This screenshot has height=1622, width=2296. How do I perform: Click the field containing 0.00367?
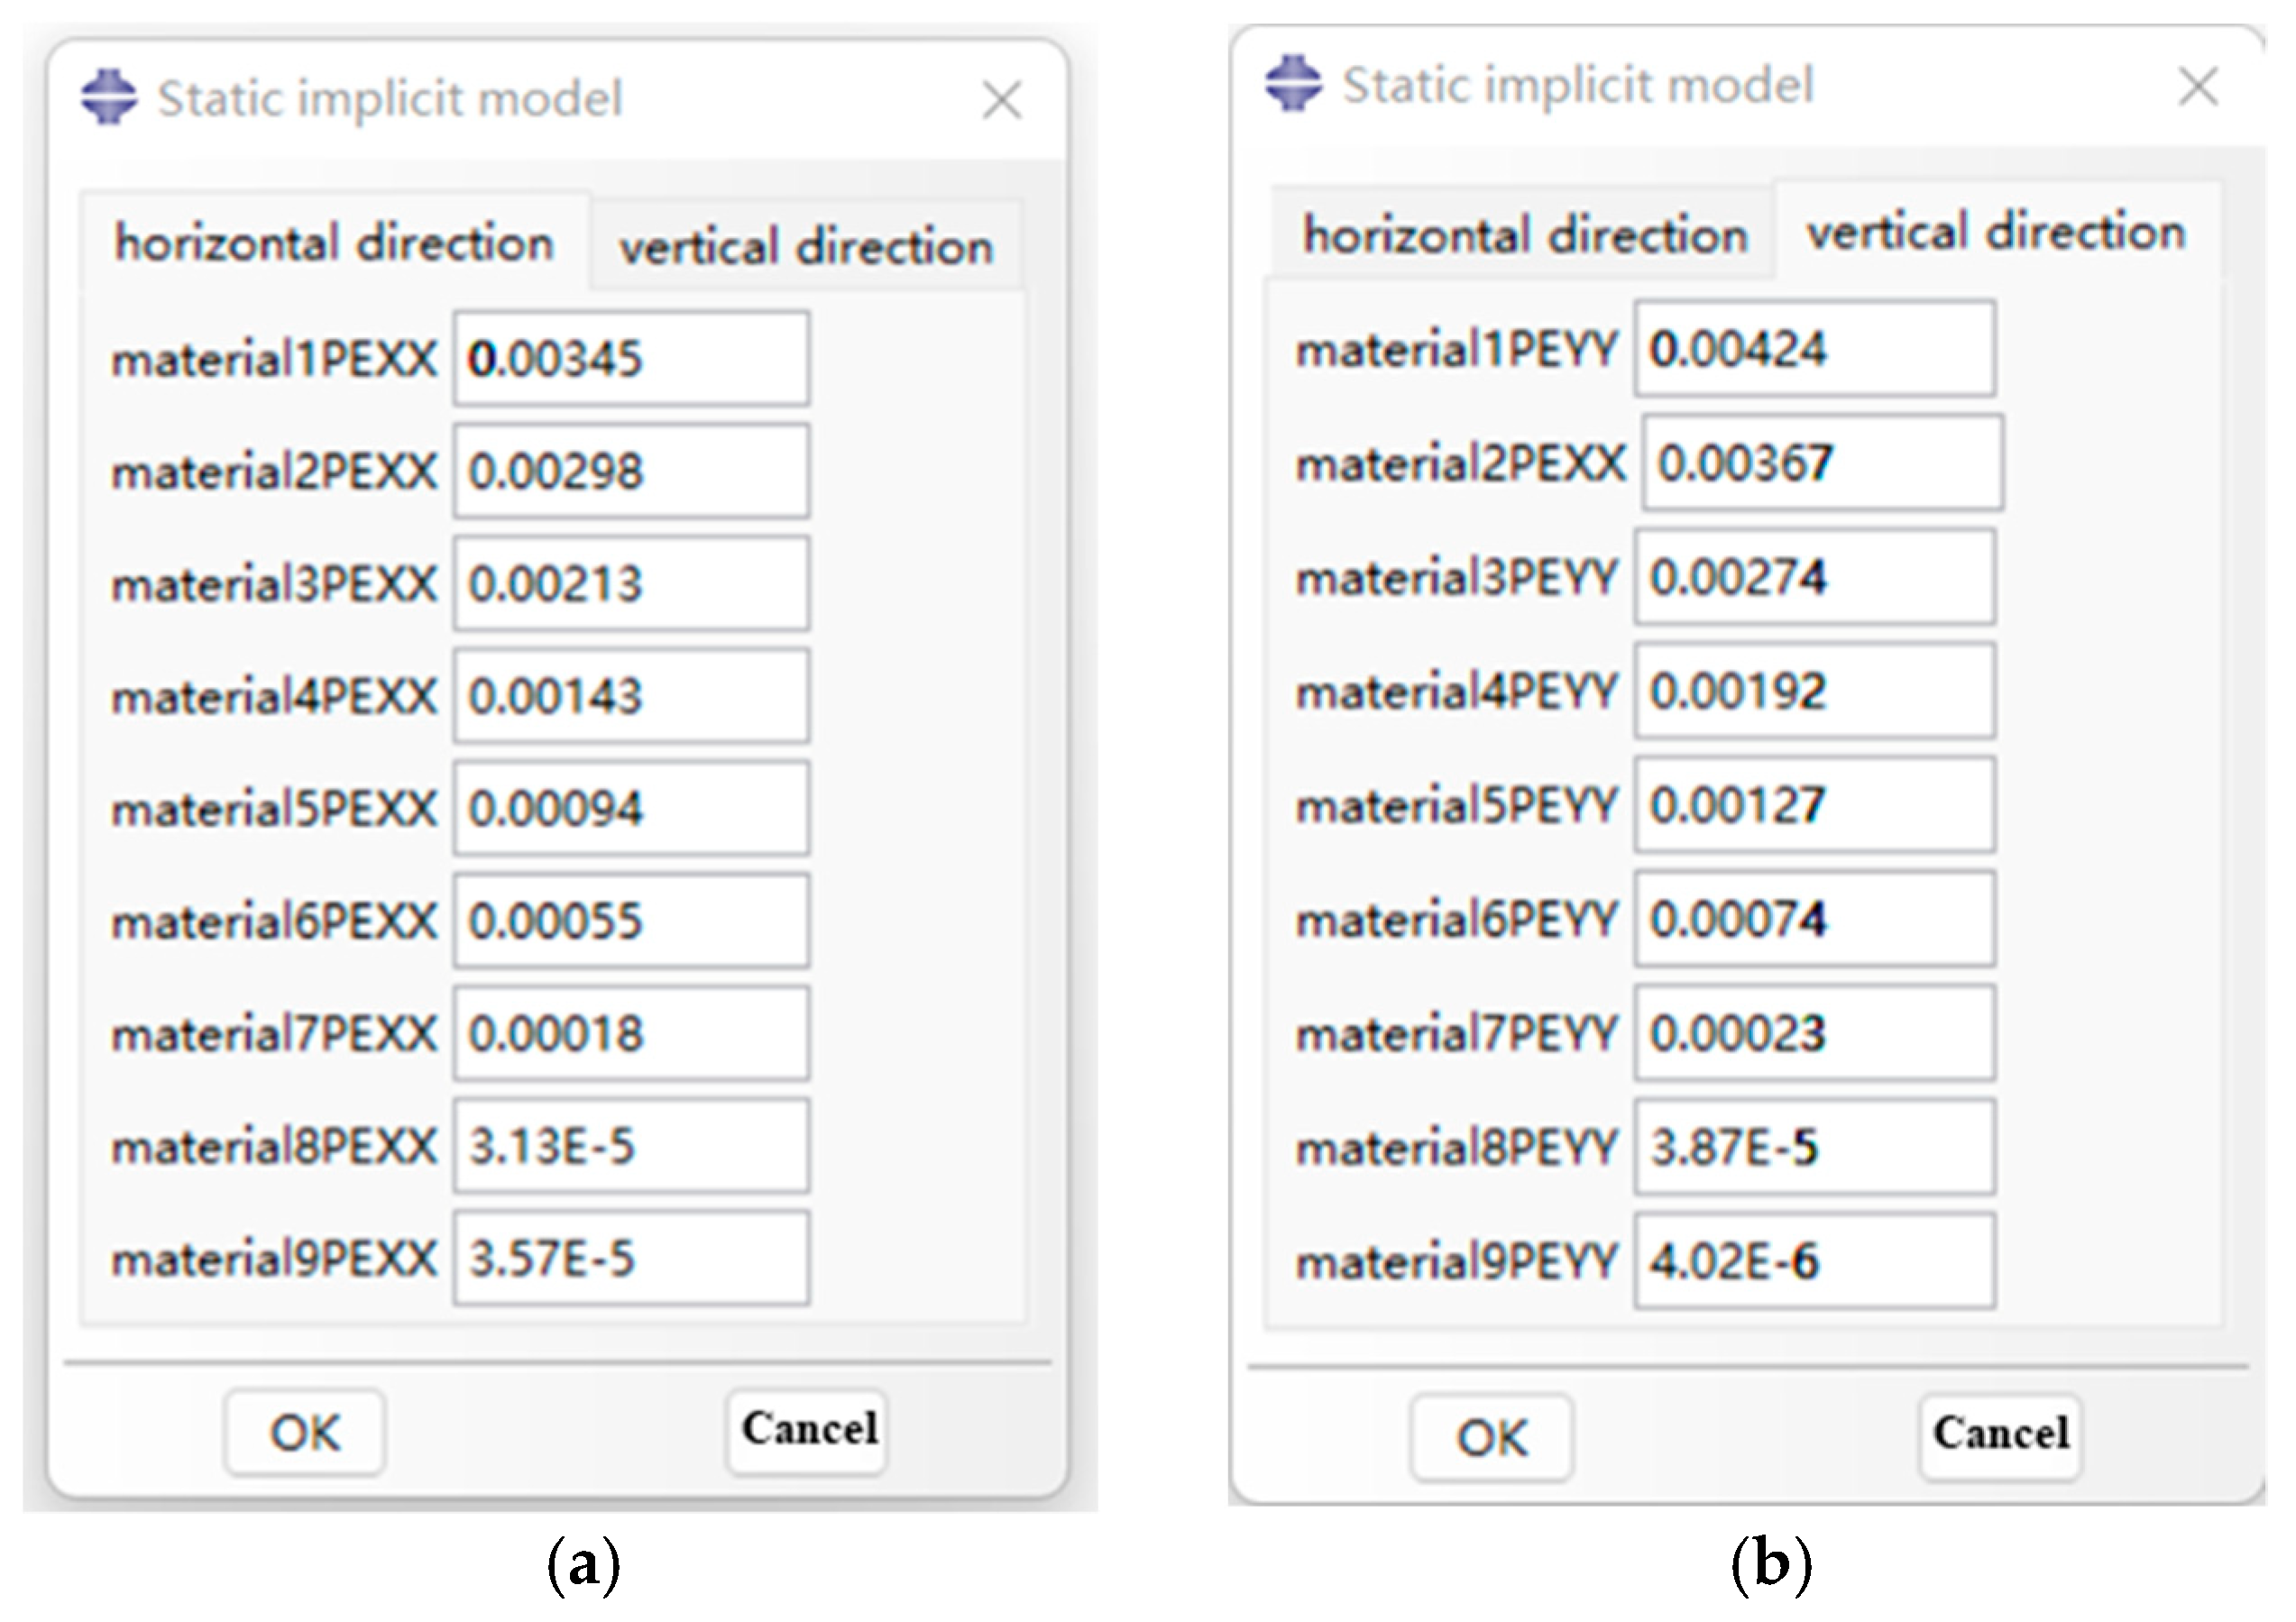coord(1821,463)
